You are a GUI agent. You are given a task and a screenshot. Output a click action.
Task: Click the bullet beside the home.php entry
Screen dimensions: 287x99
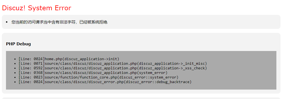tap(15, 59)
